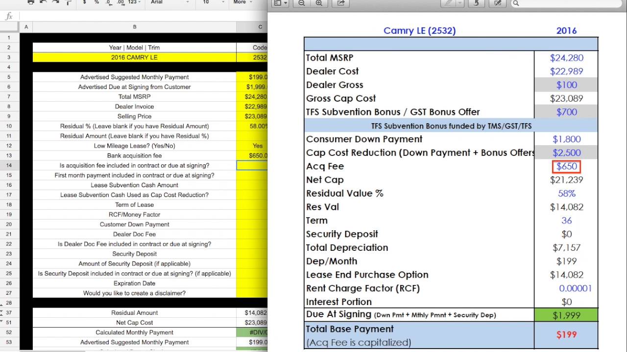Click the $24,280 Total MSRP value in PDF

566,58
